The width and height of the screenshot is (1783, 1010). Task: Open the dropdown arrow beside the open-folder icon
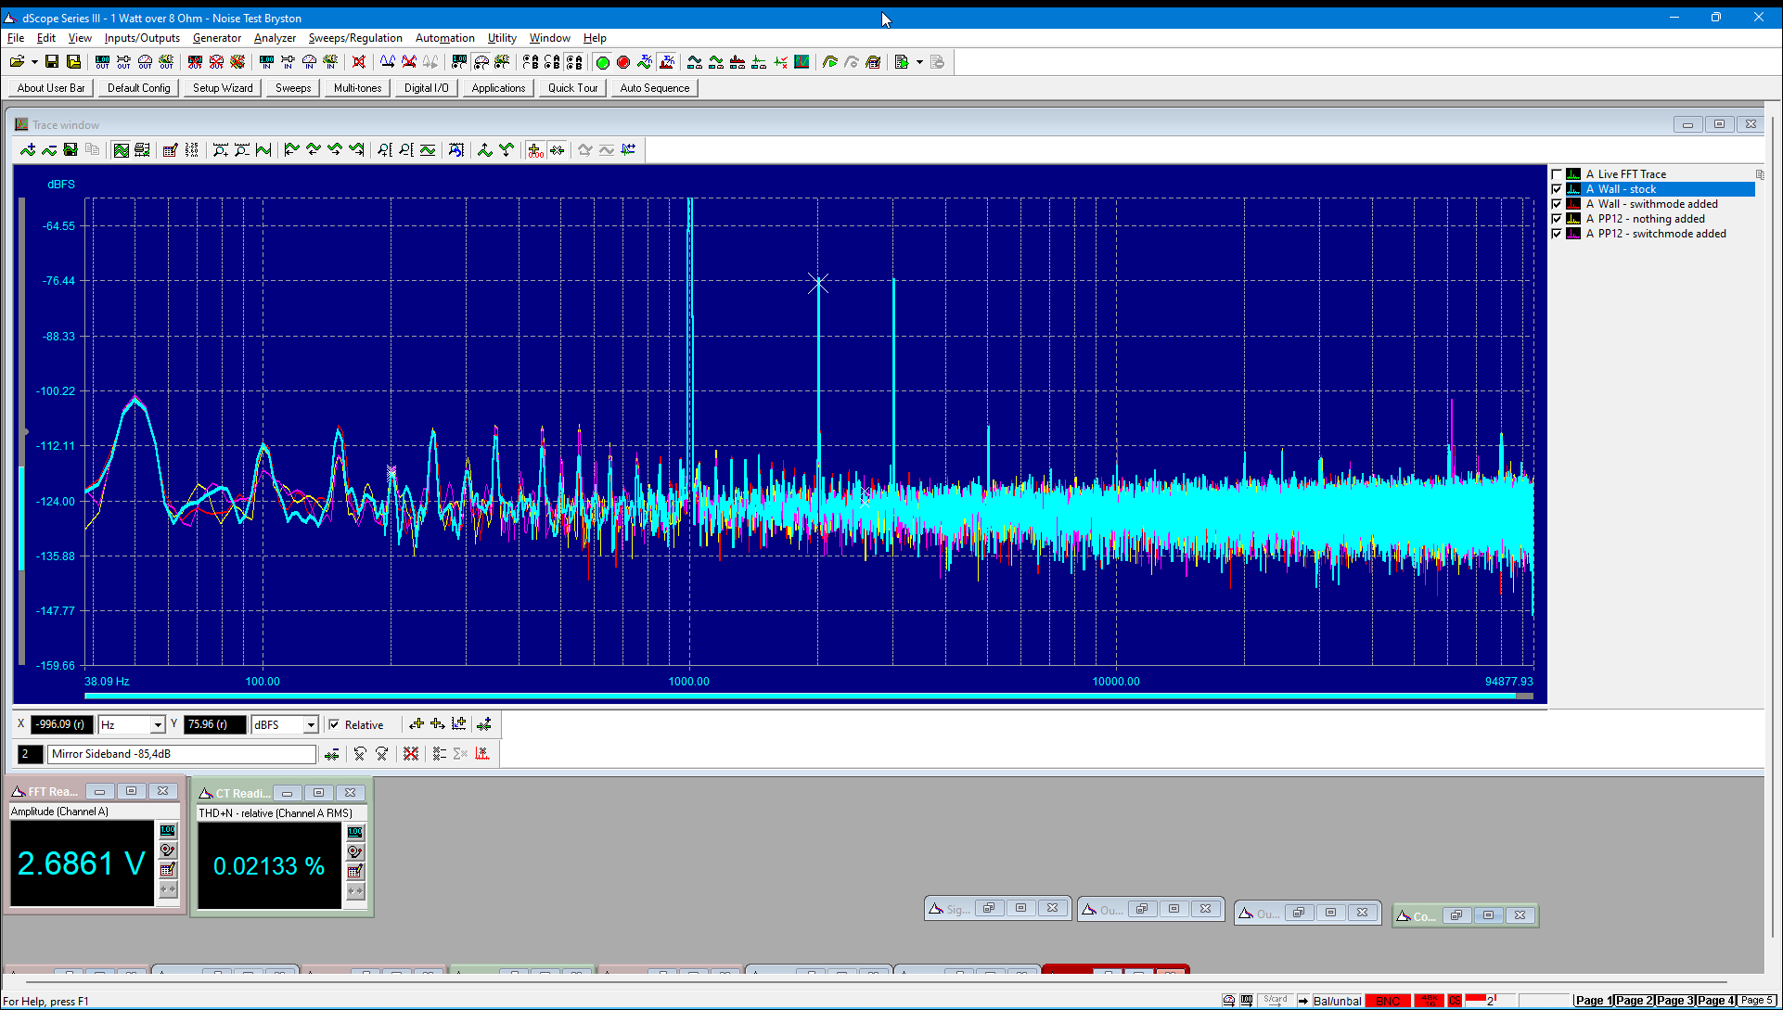[x=34, y=62]
